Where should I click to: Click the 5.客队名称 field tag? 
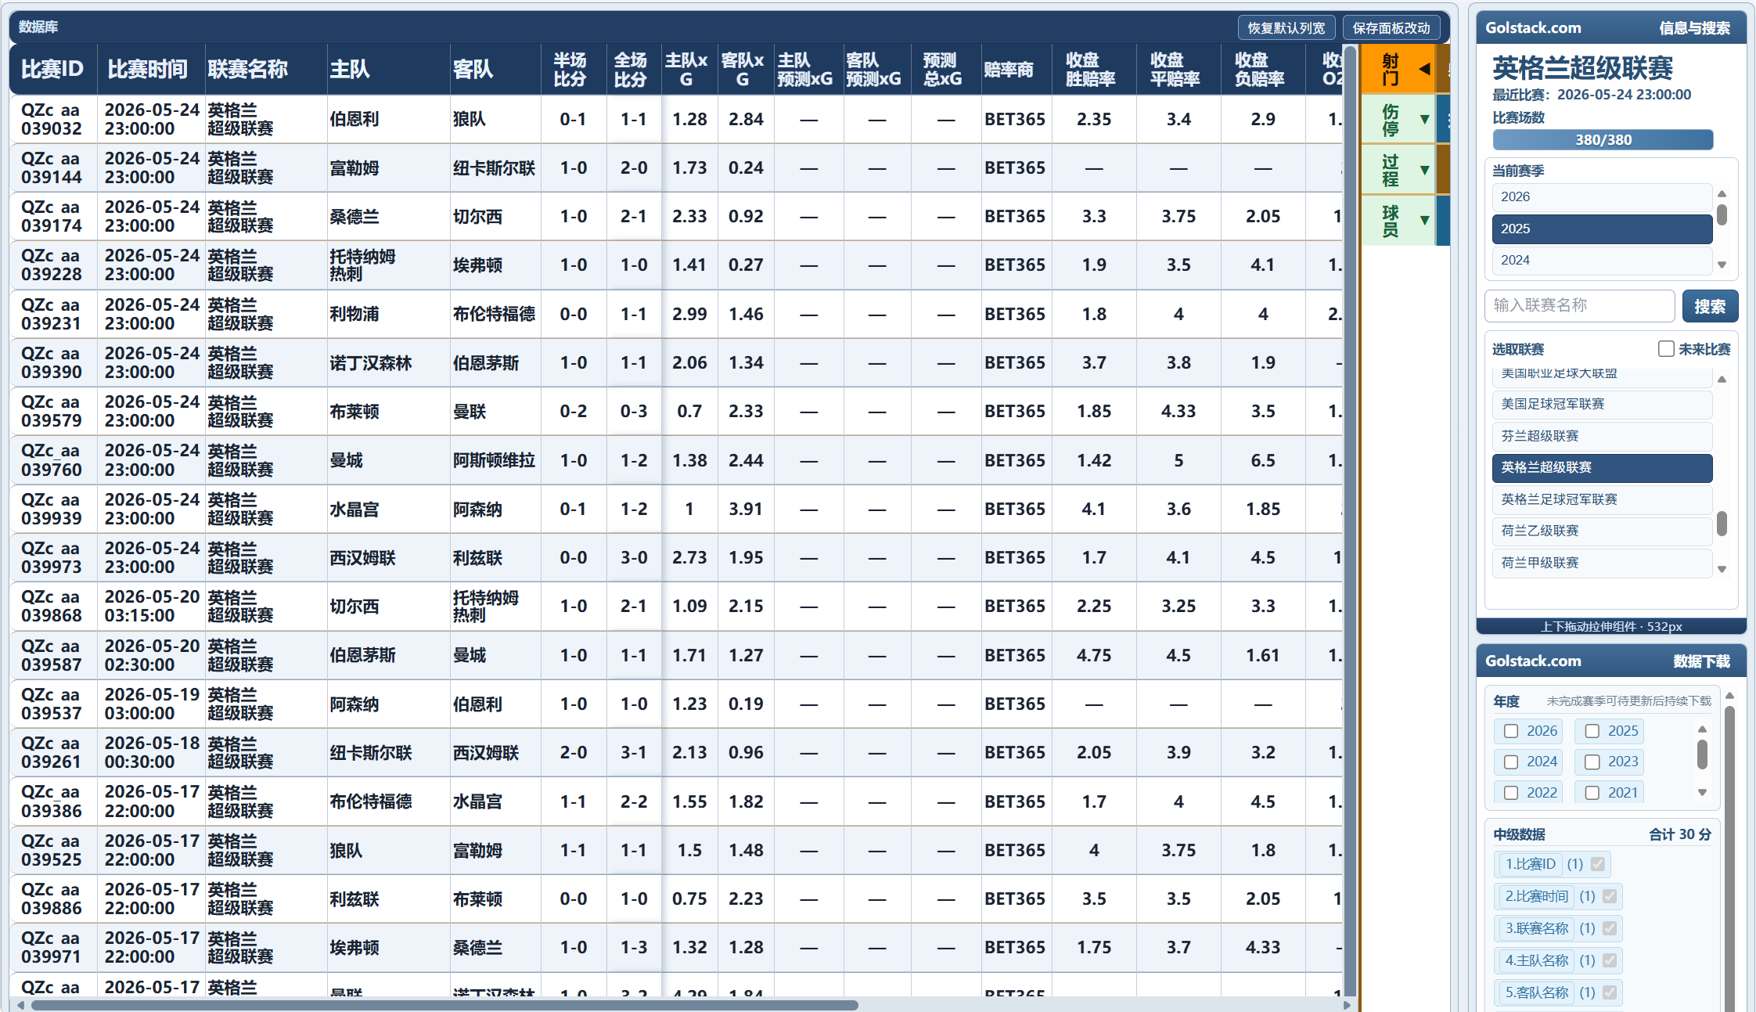click(x=1537, y=992)
